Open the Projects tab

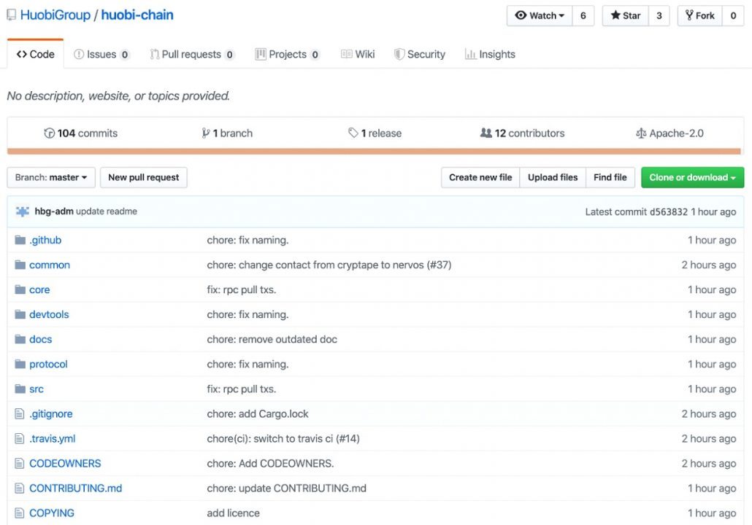(x=287, y=54)
